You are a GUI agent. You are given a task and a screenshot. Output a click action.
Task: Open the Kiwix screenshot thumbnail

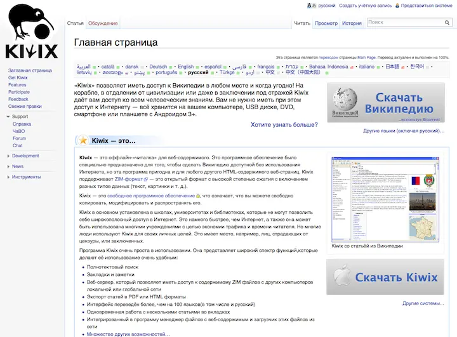[x=385, y=199]
